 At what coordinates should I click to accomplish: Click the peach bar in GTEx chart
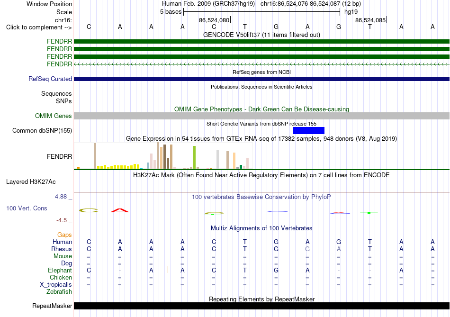(x=234, y=161)
